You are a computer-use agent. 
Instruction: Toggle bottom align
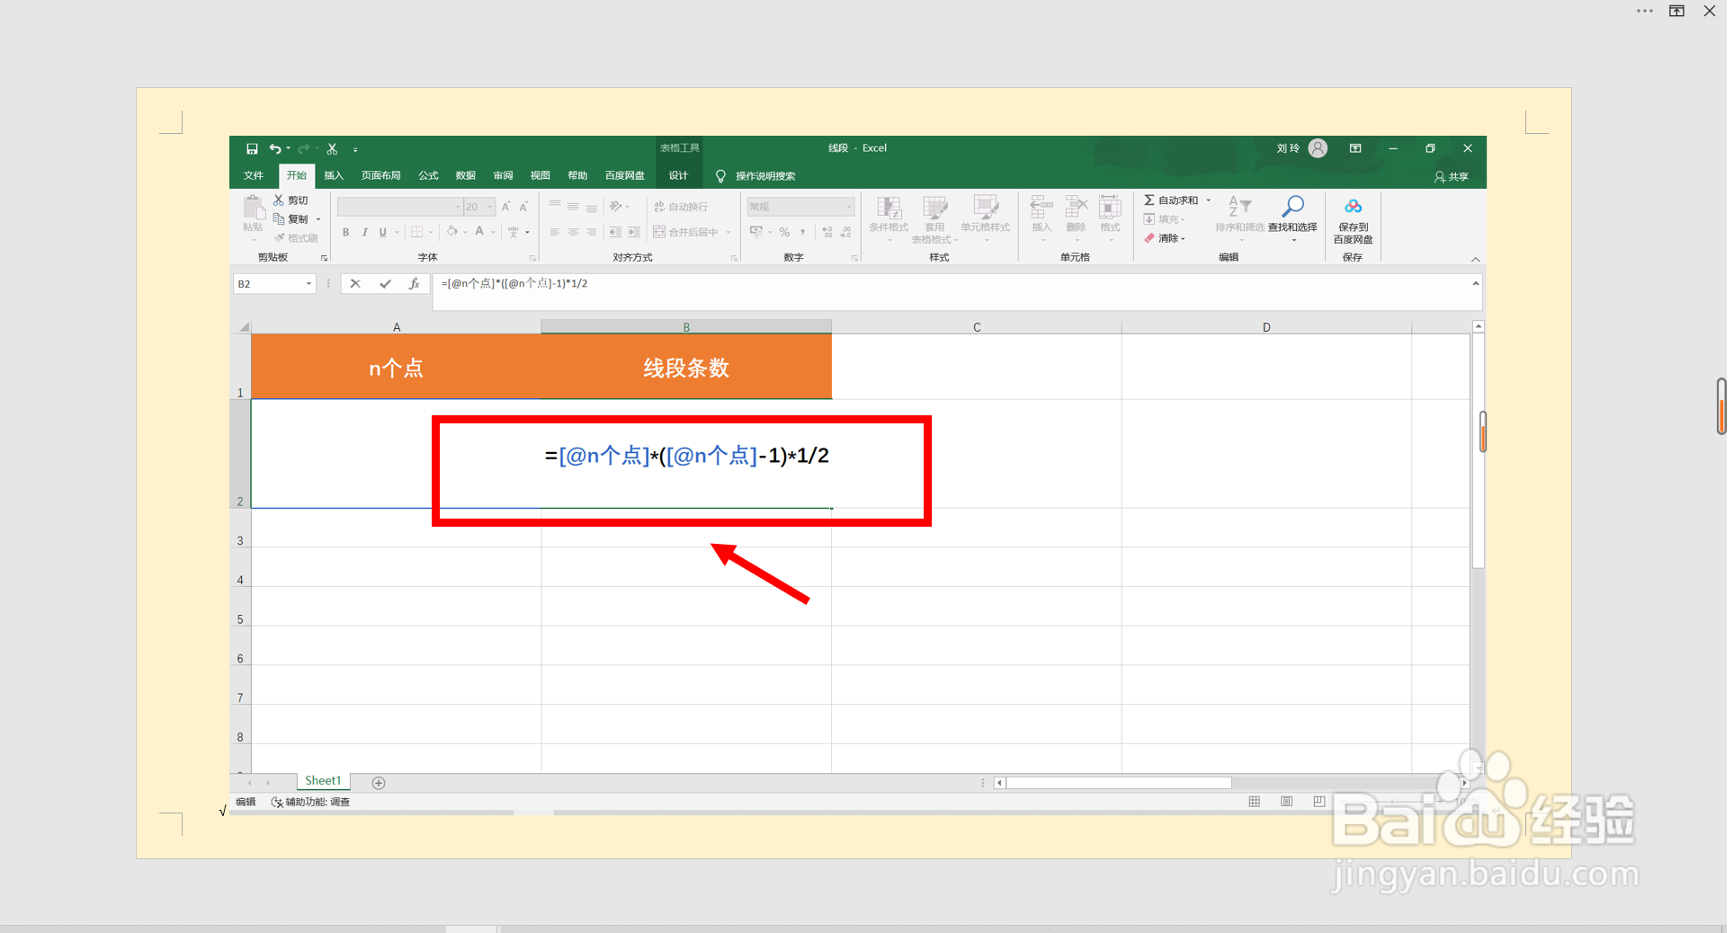point(591,206)
